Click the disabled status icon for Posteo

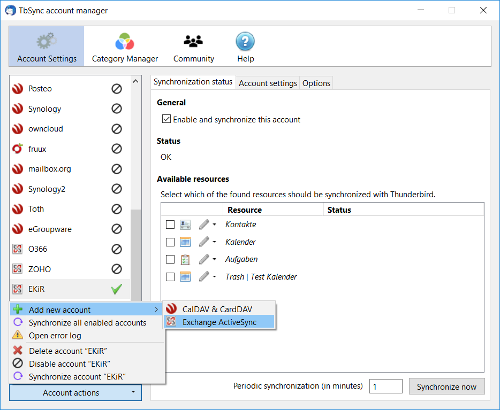pyautogui.click(x=117, y=89)
